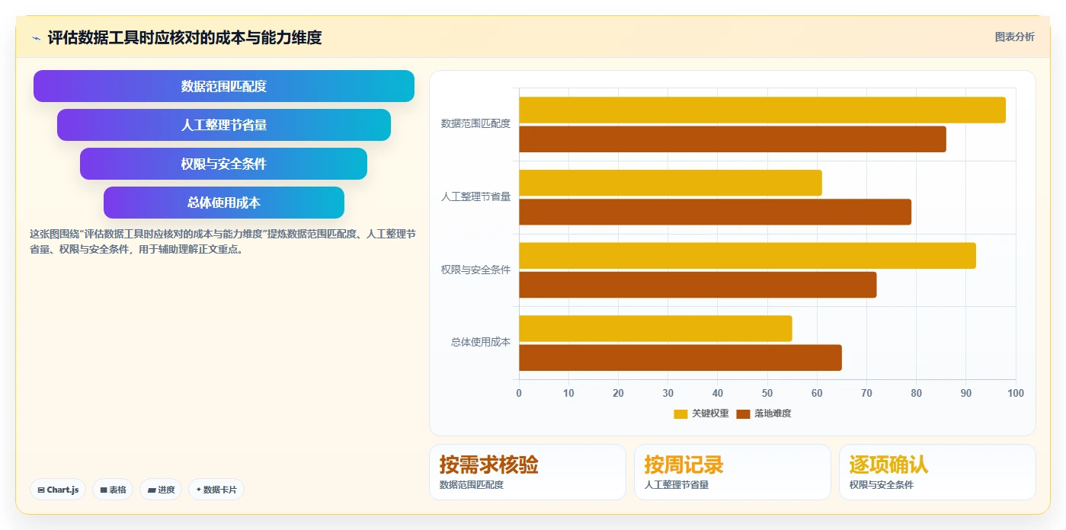Viewport: 1066px width, 530px height.
Task: Click the 关键权重 legend label
Action: 710,413
